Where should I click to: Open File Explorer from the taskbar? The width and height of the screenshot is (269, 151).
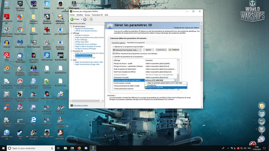(x=65, y=148)
